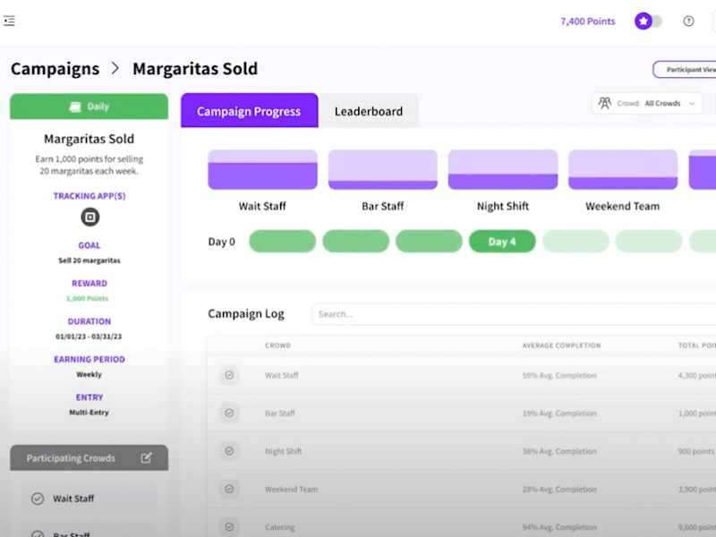Toggle the Catering log row check icon
716x537 pixels.
pos(229,526)
